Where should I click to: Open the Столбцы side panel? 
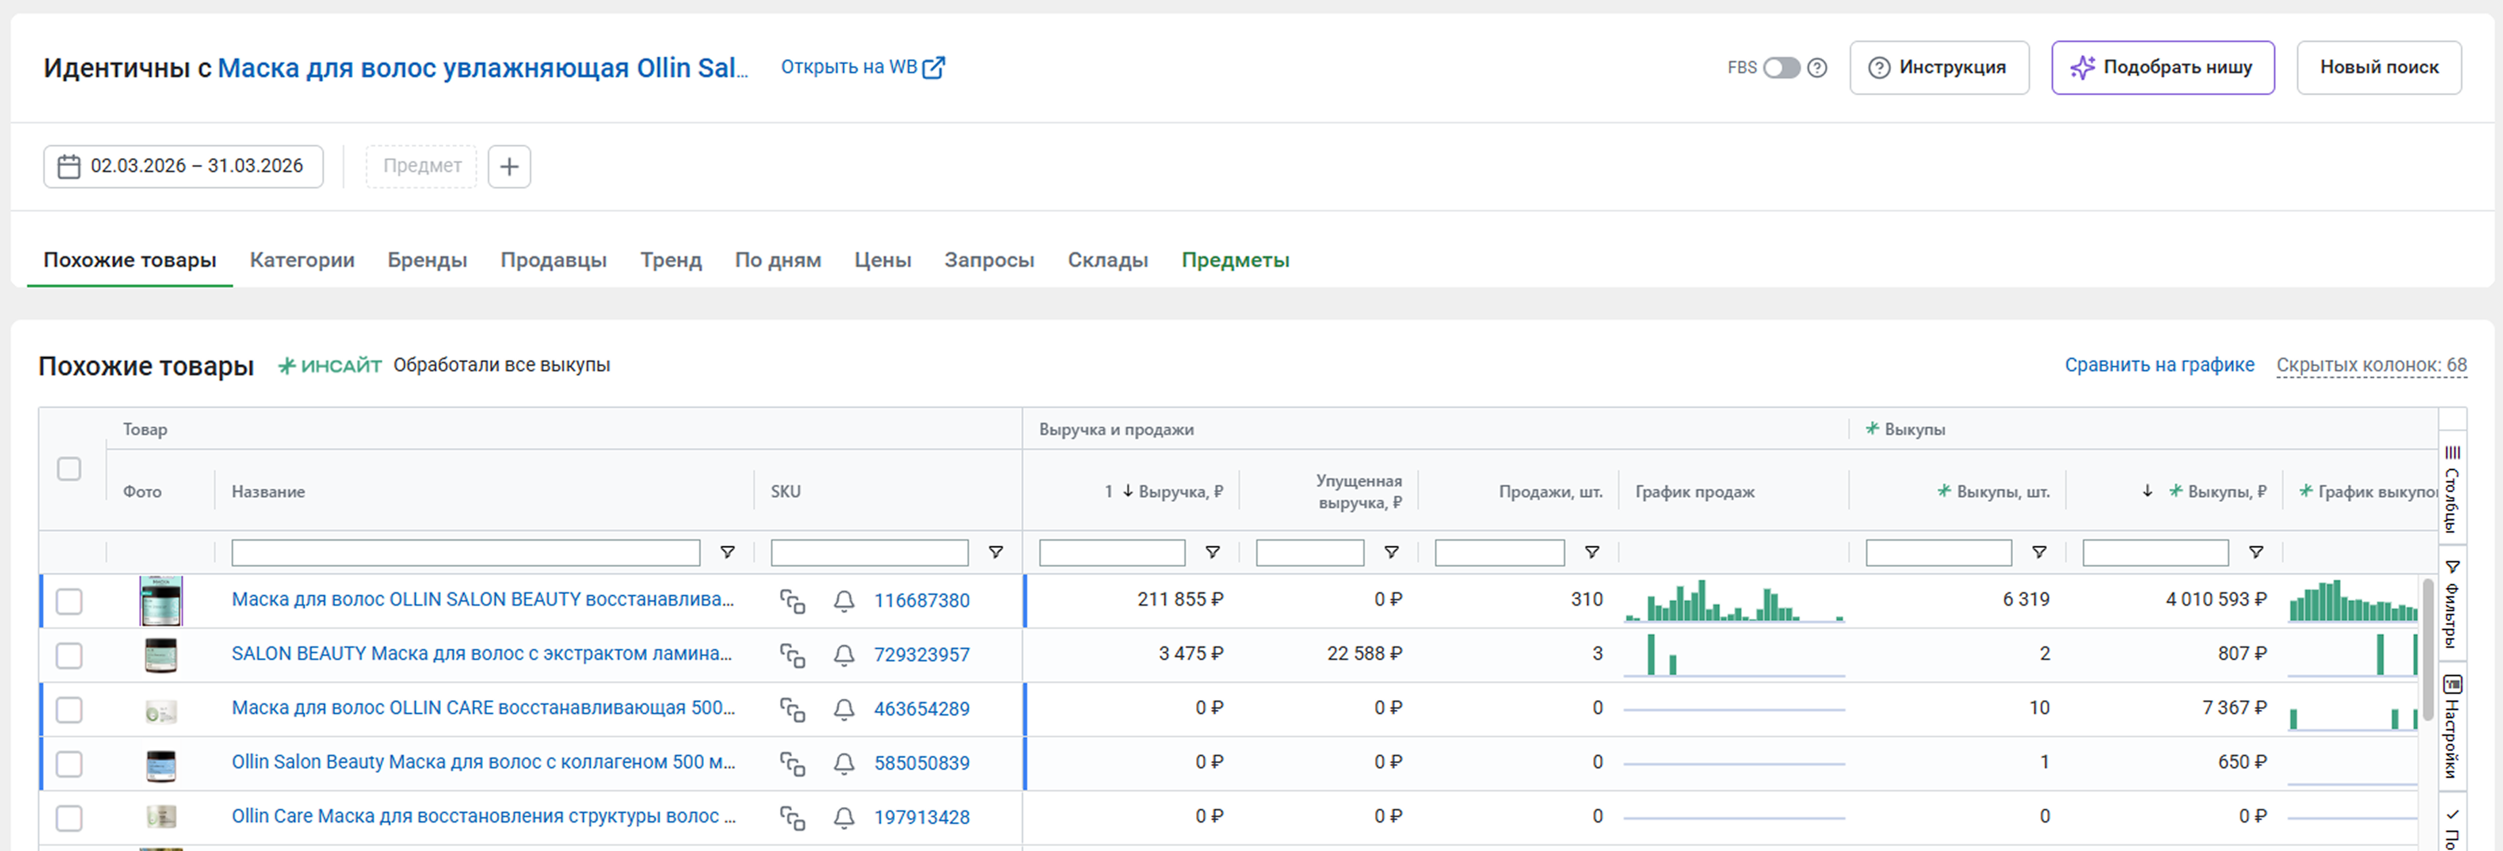pos(2452,491)
